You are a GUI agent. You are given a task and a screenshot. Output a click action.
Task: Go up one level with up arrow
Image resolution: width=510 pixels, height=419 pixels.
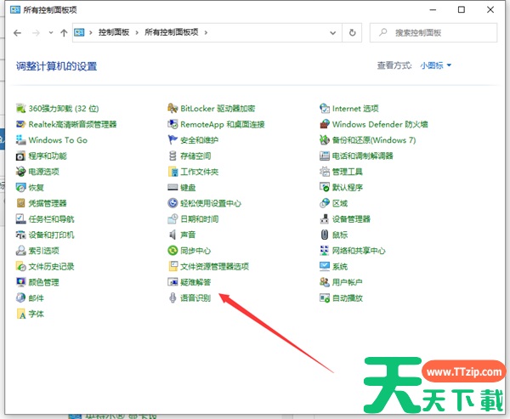click(x=65, y=32)
